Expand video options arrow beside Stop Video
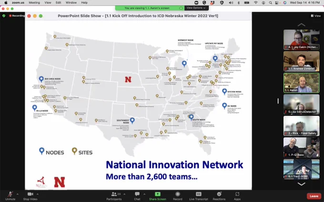This screenshot has height=202, width=324. 37,194
